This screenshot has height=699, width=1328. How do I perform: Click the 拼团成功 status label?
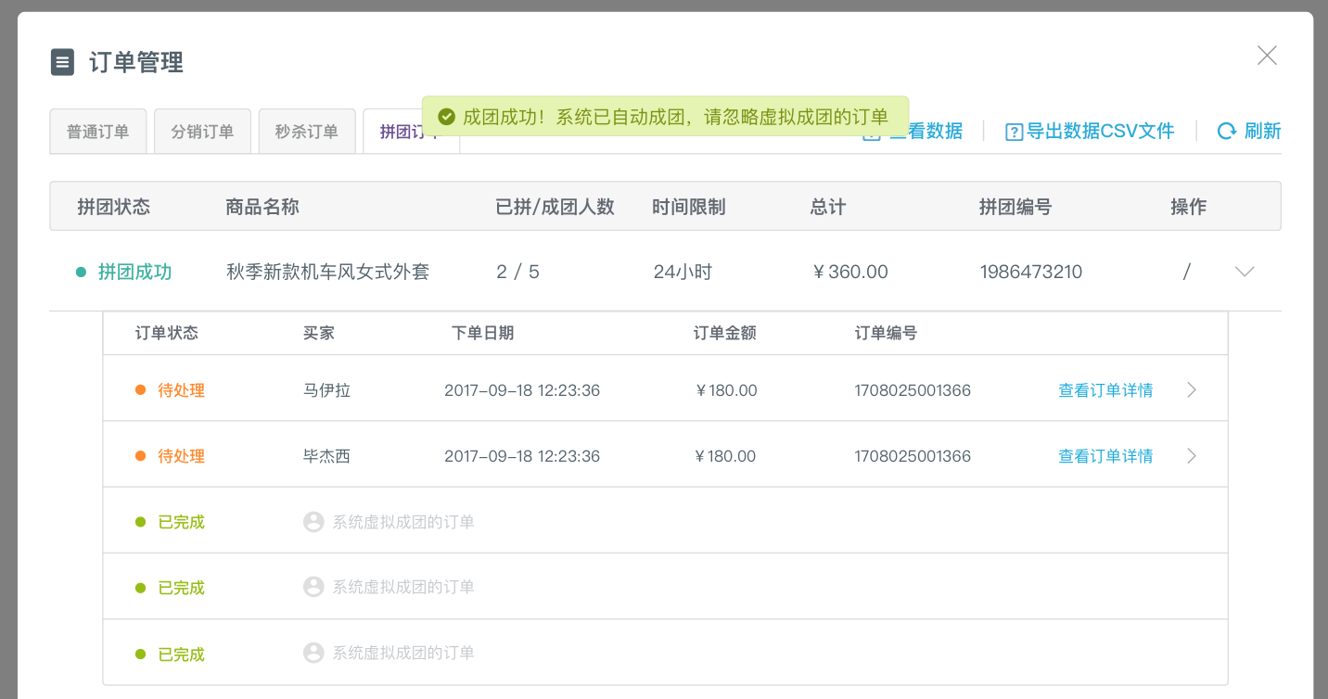[x=134, y=272]
